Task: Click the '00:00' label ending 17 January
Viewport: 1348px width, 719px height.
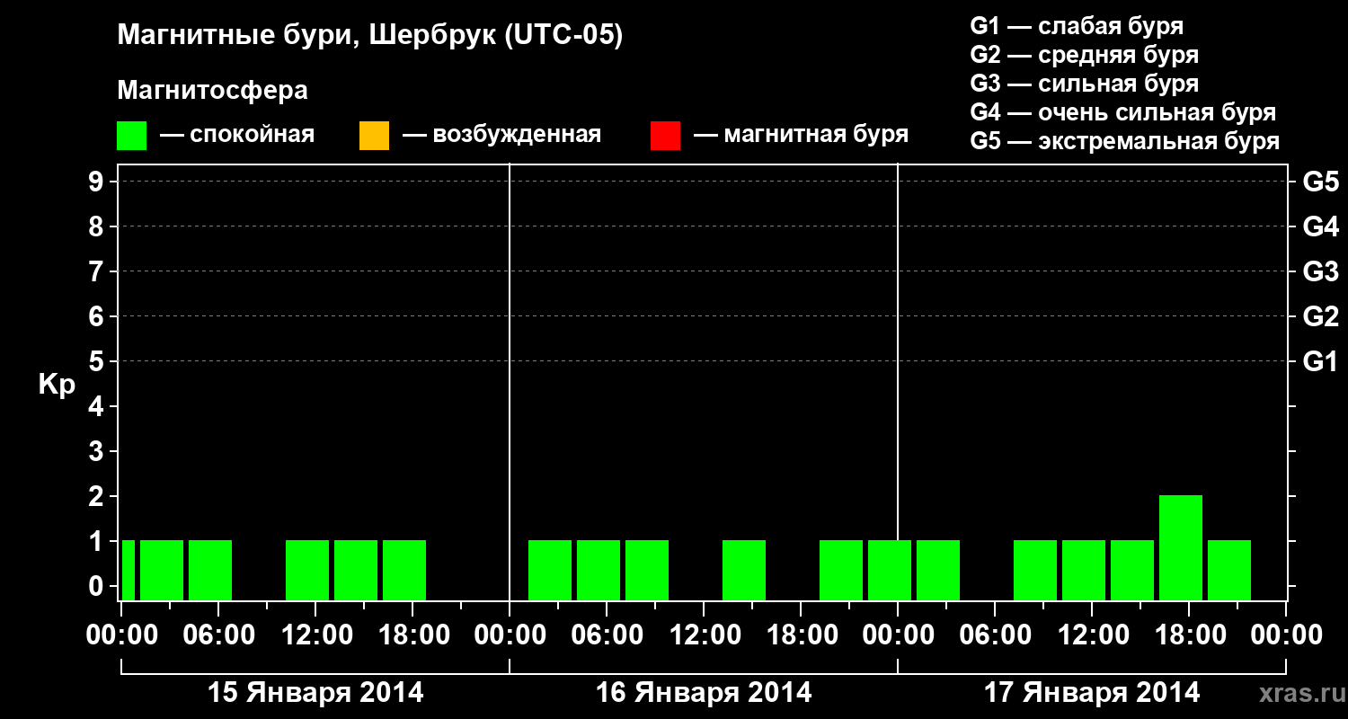Action: pos(1286,635)
